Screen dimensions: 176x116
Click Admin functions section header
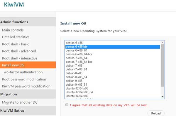click(x=28, y=22)
